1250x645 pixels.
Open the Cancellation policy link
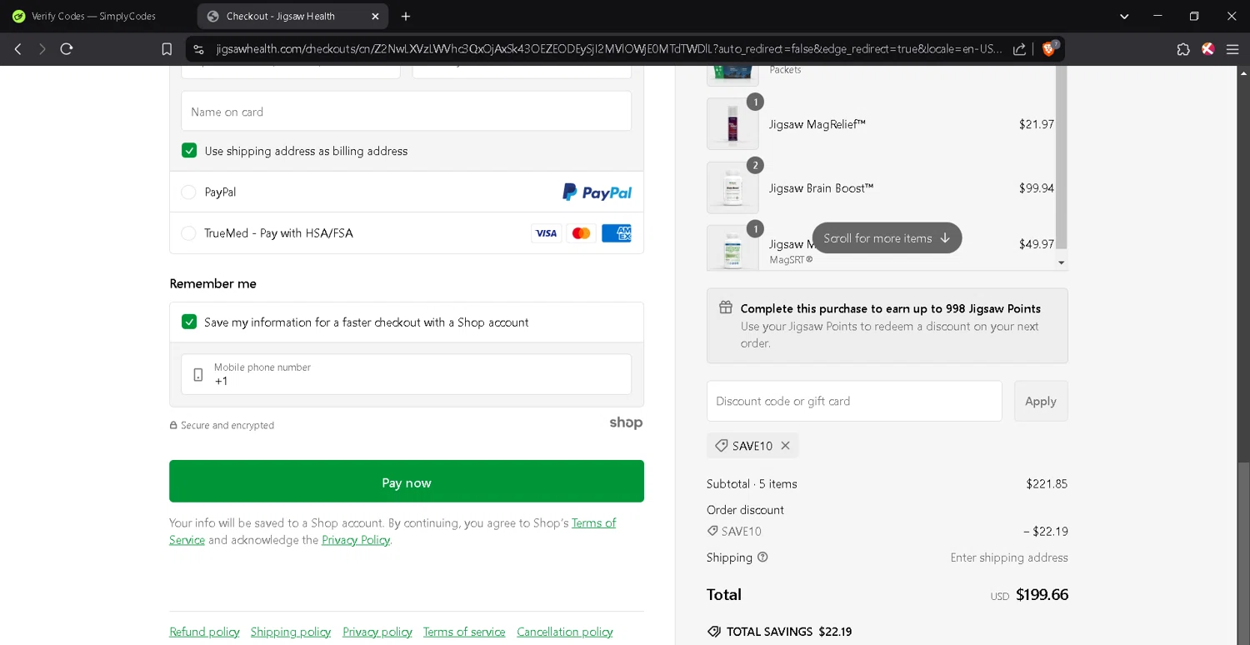[x=565, y=632]
